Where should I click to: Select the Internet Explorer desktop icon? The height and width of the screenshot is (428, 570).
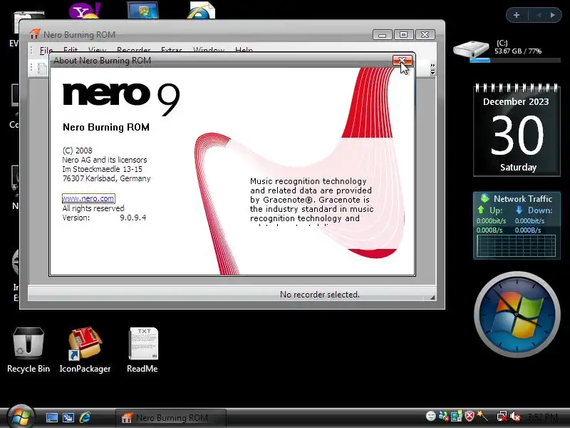pos(201,10)
